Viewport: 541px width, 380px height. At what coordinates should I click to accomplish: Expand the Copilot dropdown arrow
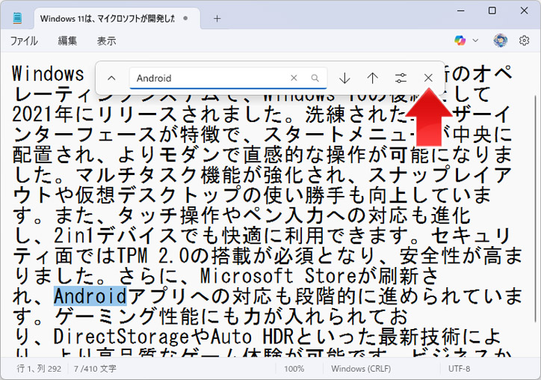475,40
